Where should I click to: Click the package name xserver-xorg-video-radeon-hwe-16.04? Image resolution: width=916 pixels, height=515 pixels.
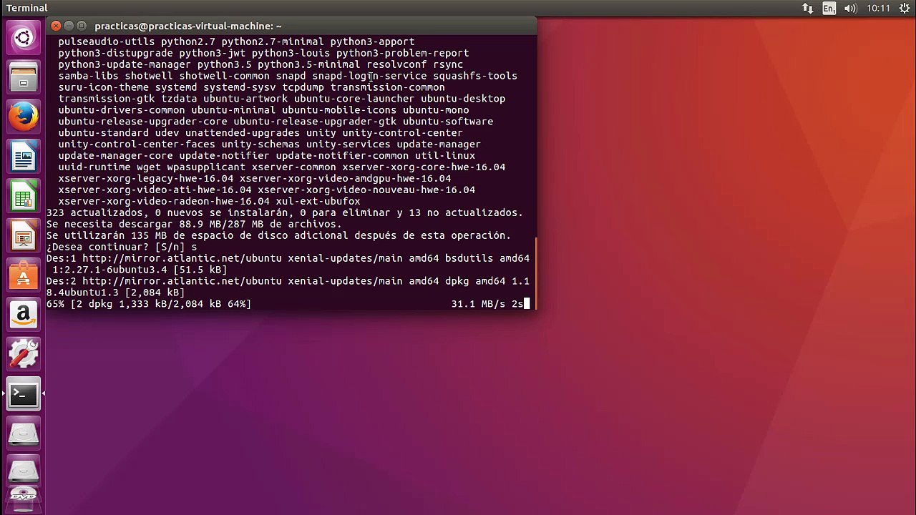[164, 202]
